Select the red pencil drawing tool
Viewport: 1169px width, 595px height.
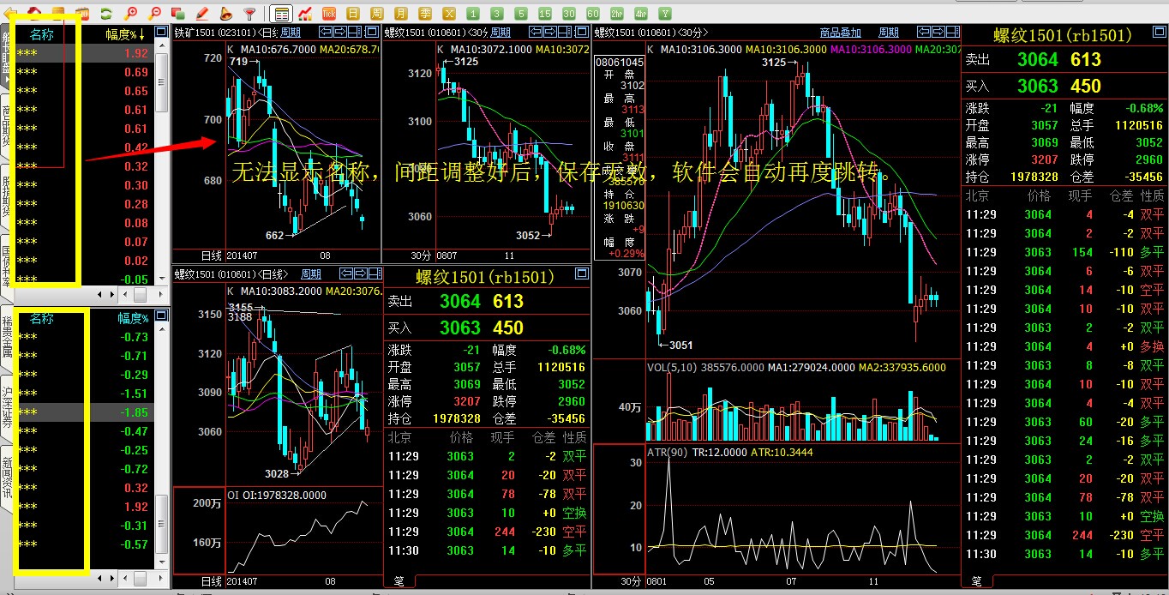202,13
